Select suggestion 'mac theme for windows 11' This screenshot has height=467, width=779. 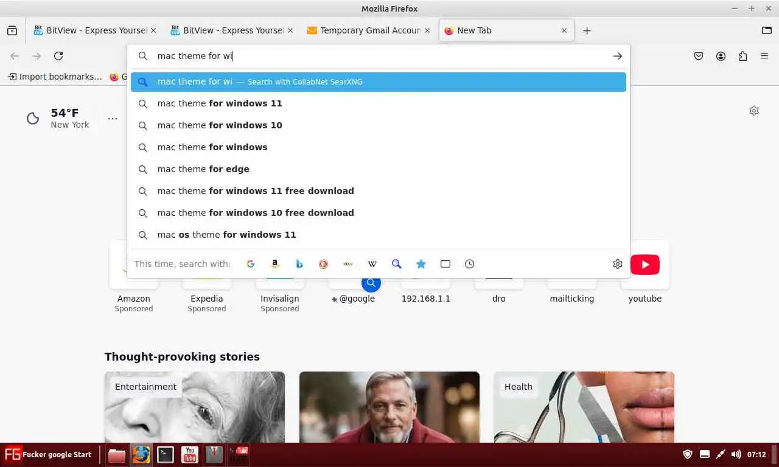pyautogui.click(x=379, y=103)
